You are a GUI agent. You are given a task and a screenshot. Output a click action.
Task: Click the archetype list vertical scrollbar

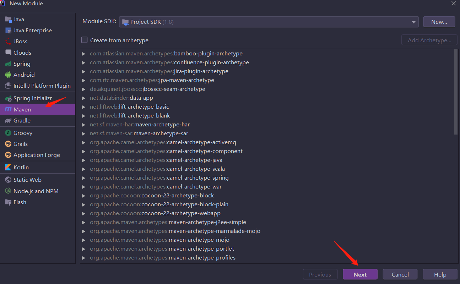pos(456,92)
